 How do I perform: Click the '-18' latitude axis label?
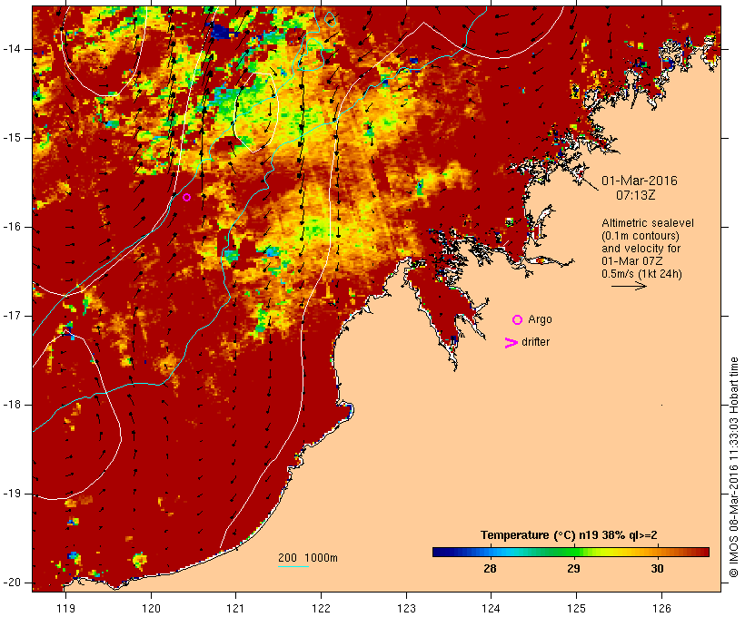tap(11, 405)
